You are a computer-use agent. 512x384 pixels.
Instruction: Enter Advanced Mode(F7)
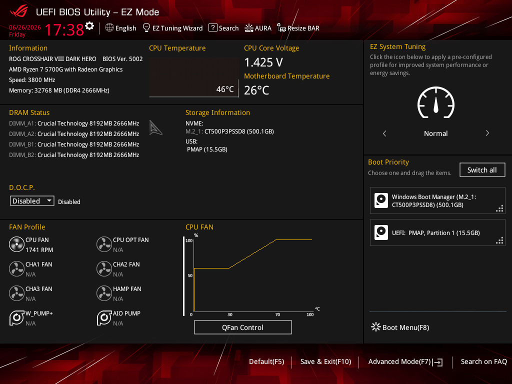coord(405,362)
